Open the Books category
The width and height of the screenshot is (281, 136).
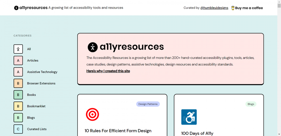coord(31,95)
